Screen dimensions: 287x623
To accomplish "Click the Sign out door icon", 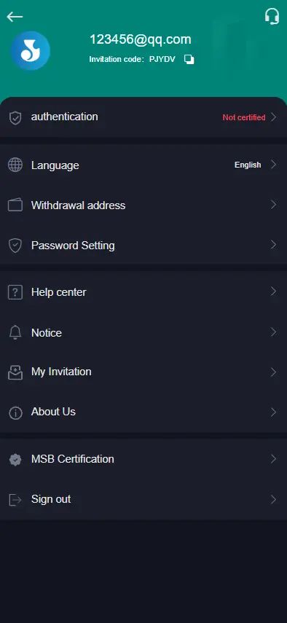I will (x=15, y=500).
